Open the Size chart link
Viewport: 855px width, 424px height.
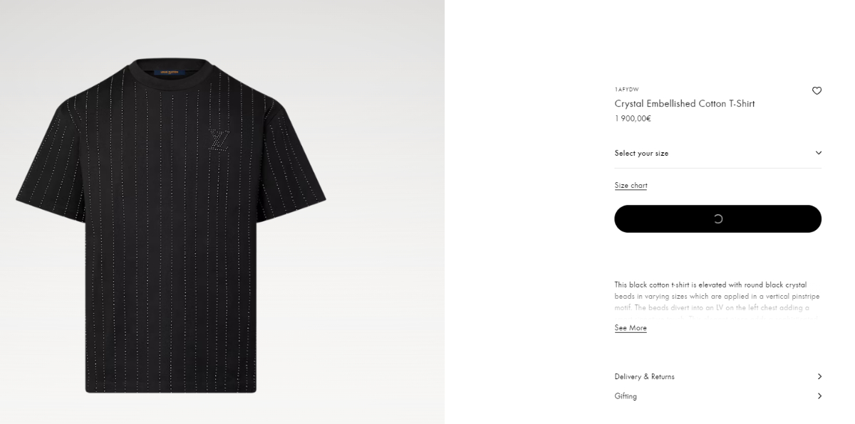(631, 186)
